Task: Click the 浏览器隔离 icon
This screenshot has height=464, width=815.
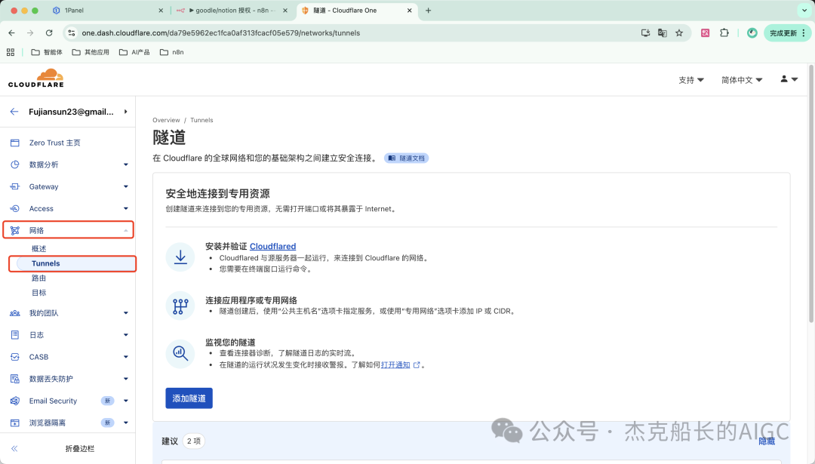Action: tap(15, 423)
